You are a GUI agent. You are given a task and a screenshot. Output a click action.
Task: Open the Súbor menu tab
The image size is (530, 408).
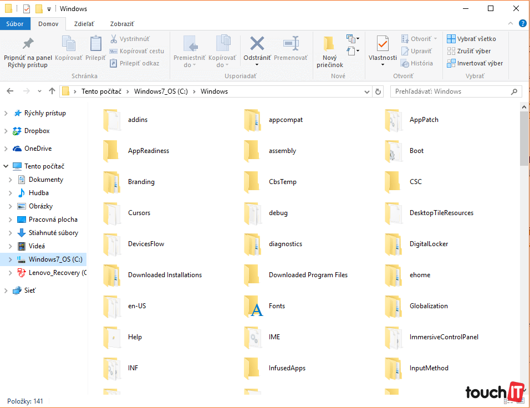pos(15,24)
